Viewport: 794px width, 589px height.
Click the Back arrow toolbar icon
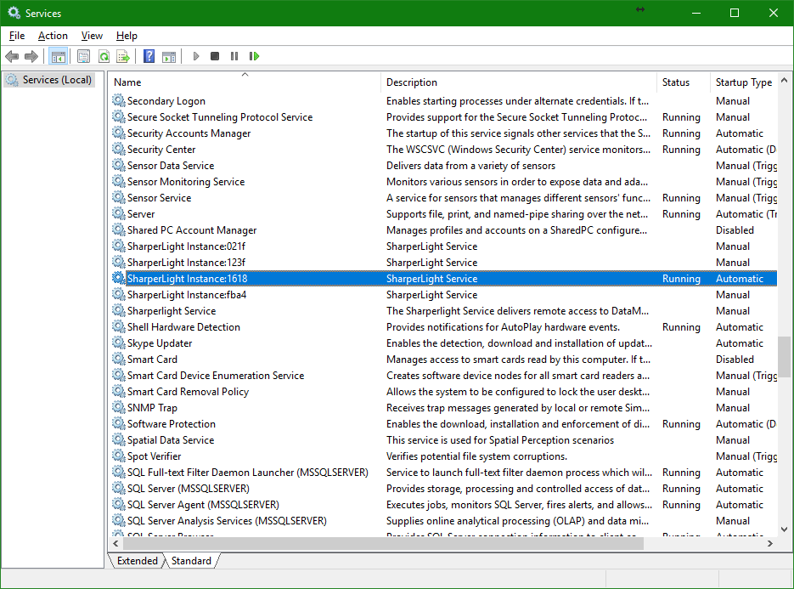[x=12, y=56]
